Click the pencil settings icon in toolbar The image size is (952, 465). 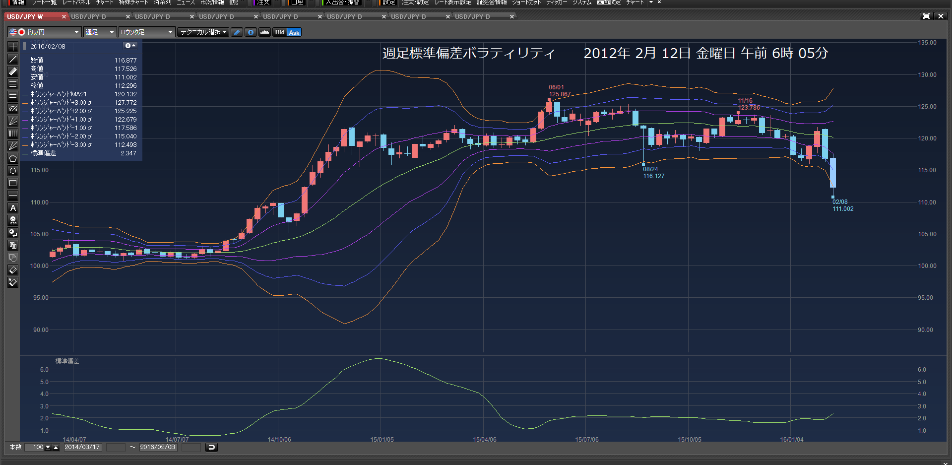click(237, 32)
